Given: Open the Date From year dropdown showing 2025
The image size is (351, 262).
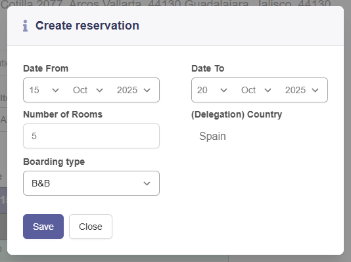Looking at the screenshot, I should 133,90.
